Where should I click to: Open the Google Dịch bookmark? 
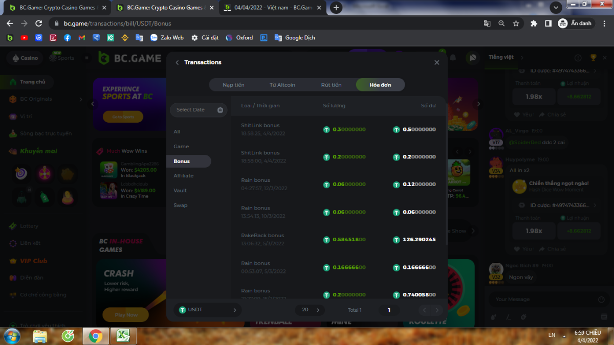click(295, 38)
